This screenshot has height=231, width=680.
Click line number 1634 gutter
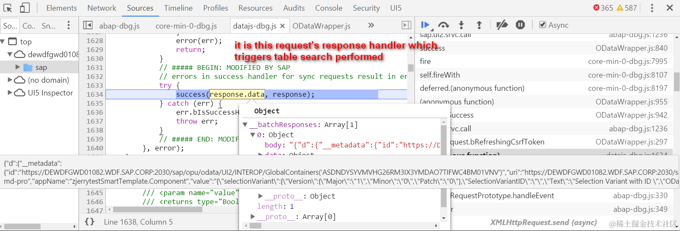click(95, 94)
